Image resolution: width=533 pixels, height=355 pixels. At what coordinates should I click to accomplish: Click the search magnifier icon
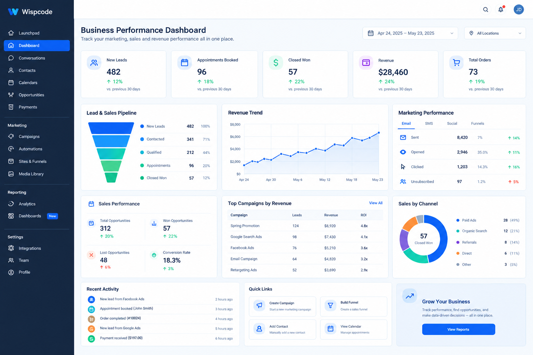coord(486,10)
